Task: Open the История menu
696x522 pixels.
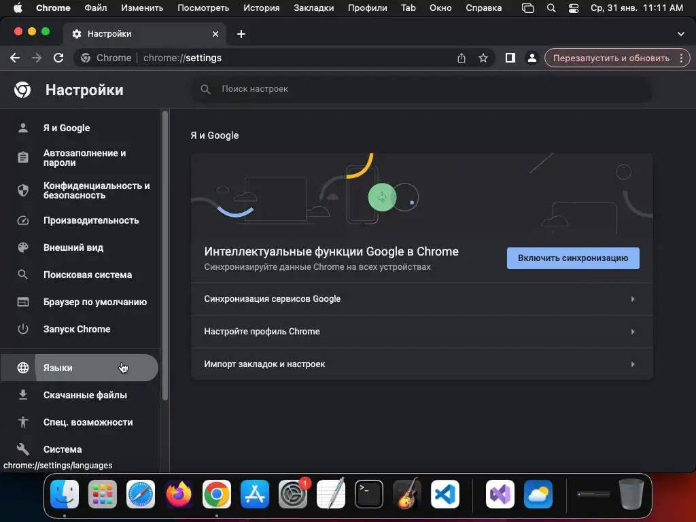Action: [x=262, y=8]
